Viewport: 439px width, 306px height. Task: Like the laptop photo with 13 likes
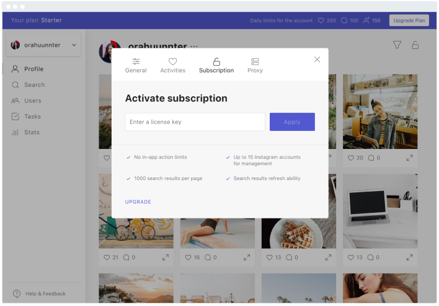(x=351, y=258)
